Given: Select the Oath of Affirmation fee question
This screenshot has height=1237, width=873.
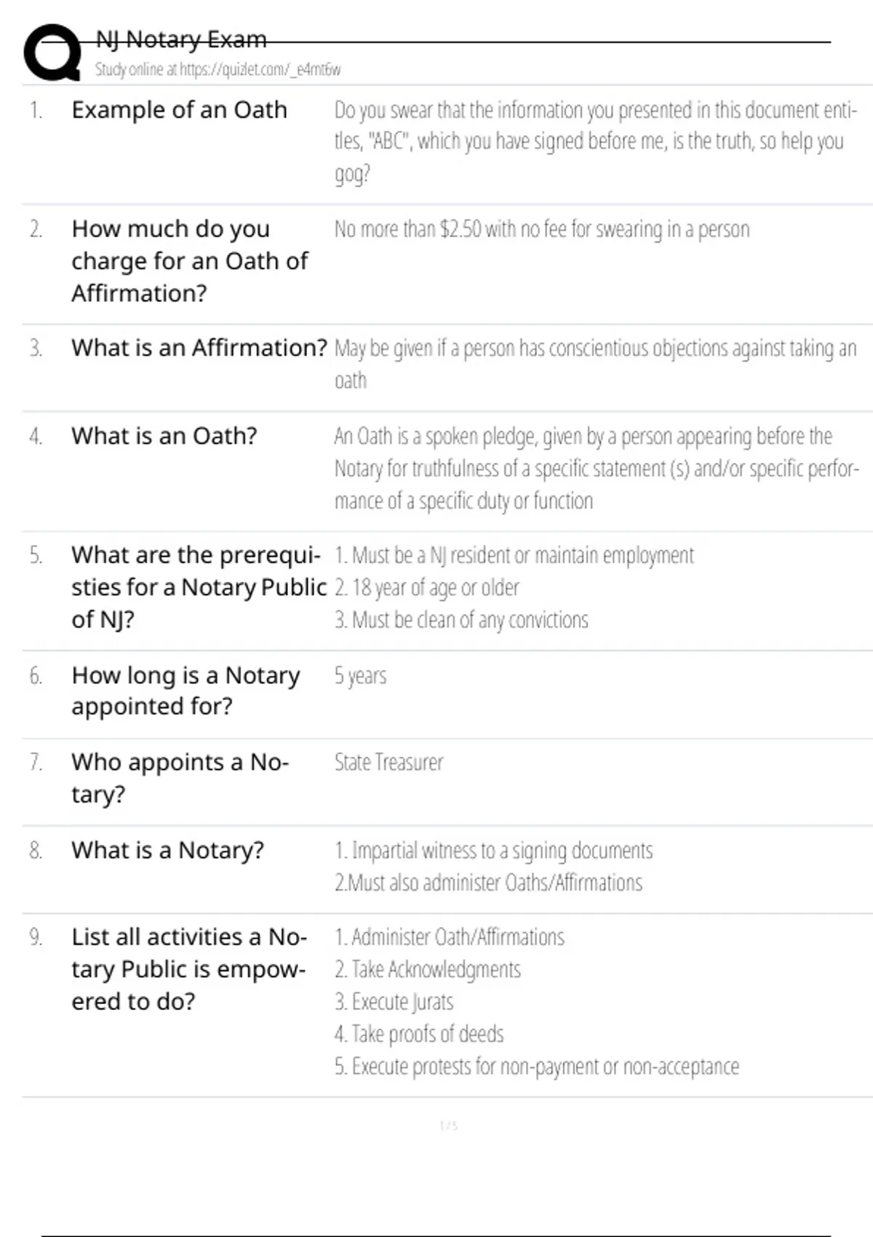Looking at the screenshot, I should pos(189,260).
